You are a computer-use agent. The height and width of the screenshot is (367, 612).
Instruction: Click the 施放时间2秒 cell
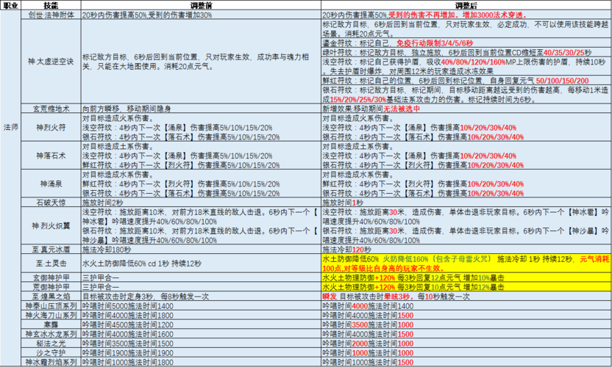(201, 203)
